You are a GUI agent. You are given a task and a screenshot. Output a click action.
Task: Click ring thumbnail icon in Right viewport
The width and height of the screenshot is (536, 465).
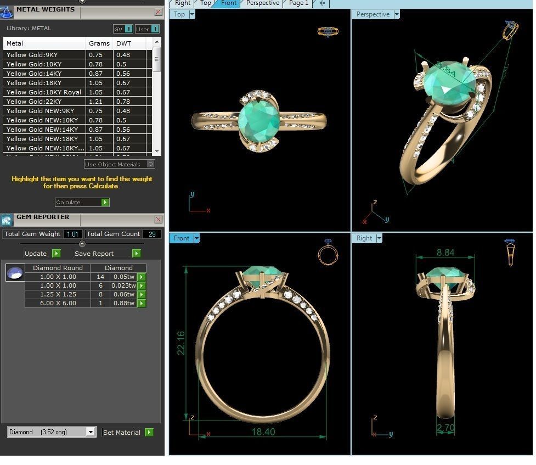(510, 253)
